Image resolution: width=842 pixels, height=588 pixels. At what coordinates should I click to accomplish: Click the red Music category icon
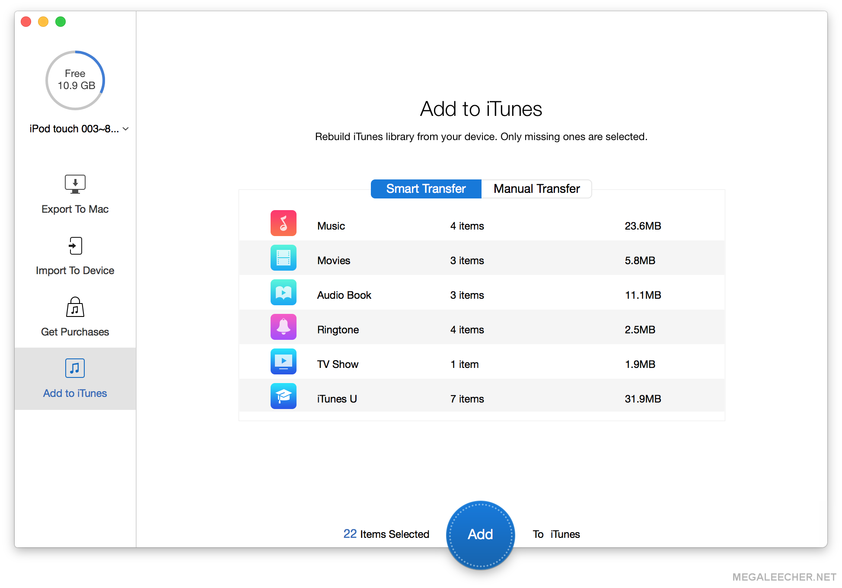(284, 223)
